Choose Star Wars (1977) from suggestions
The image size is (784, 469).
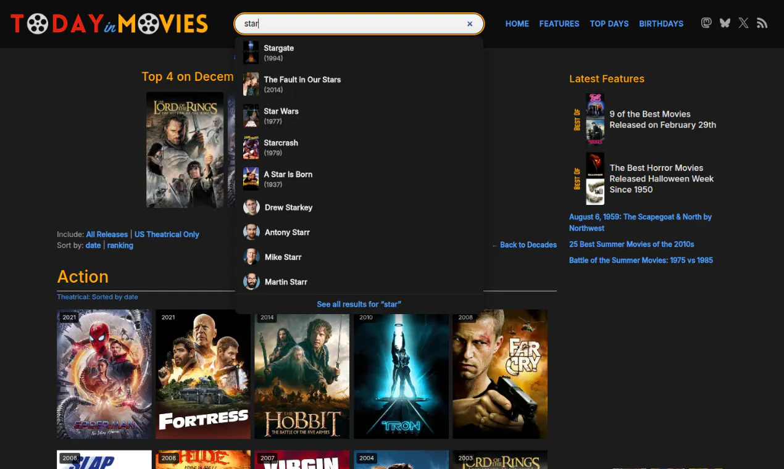359,115
